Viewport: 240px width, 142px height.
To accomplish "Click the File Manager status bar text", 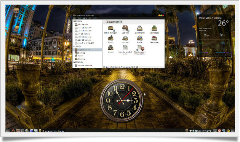I will tap(120, 67).
